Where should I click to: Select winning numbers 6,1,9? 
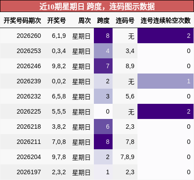pyautogui.click(x=59, y=36)
